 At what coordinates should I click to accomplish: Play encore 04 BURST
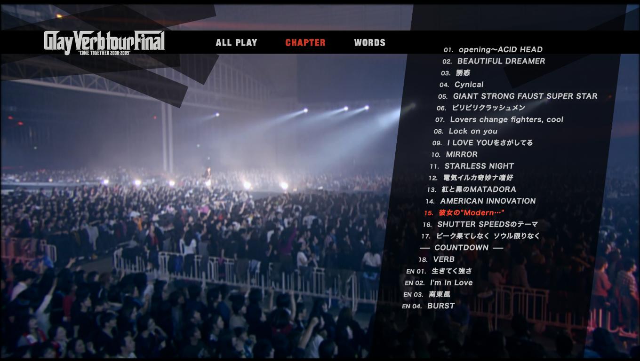pos(428,306)
